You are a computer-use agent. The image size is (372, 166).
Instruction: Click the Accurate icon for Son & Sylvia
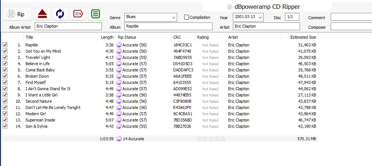click(x=119, y=126)
